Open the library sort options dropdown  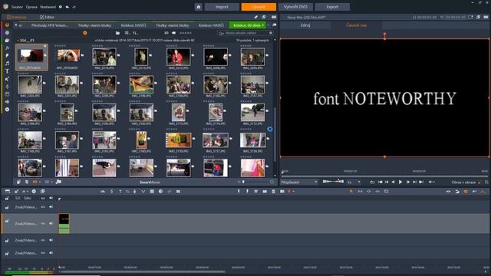click(135, 33)
